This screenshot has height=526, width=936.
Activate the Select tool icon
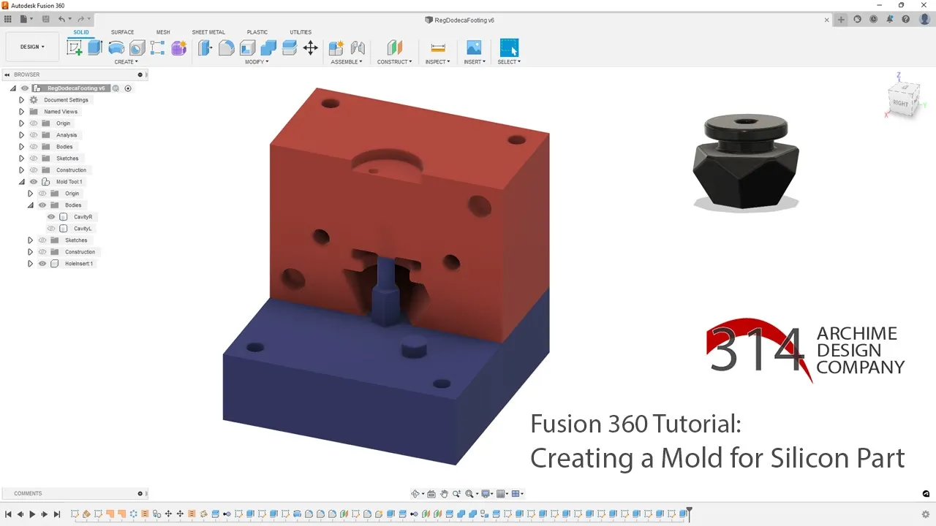pos(509,48)
